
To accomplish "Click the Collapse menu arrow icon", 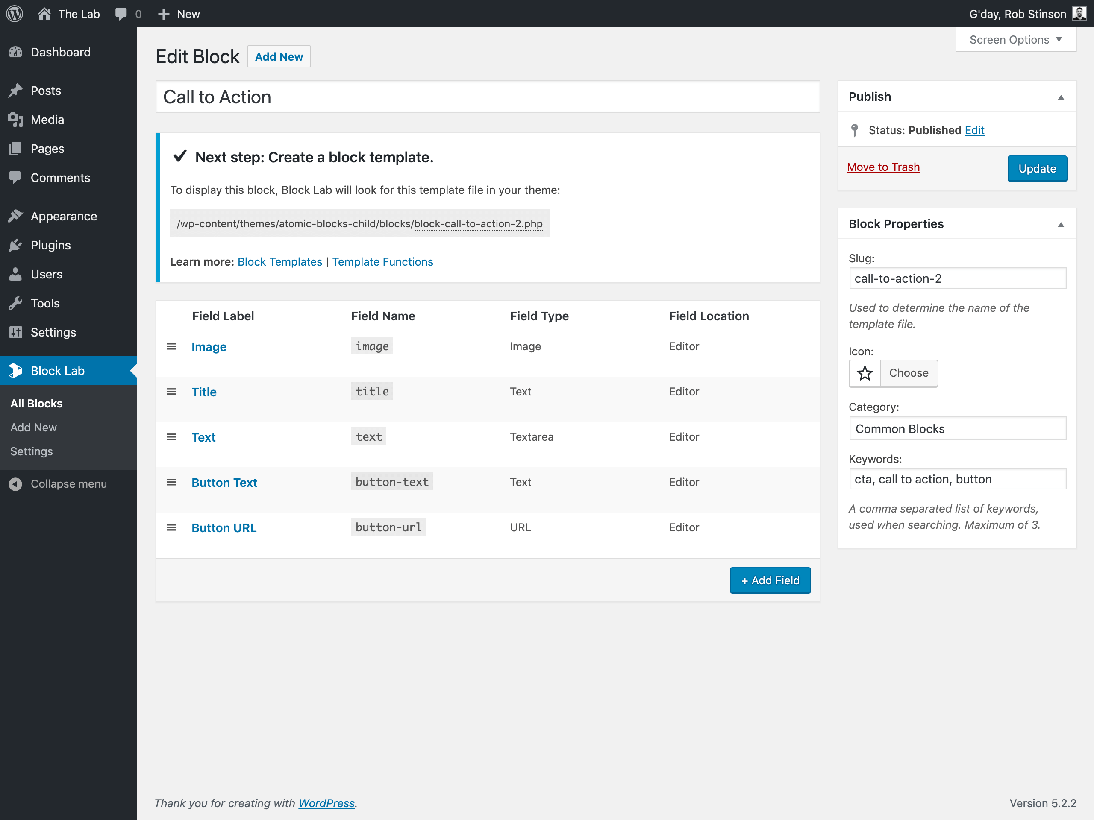I will [x=15, y=484].
